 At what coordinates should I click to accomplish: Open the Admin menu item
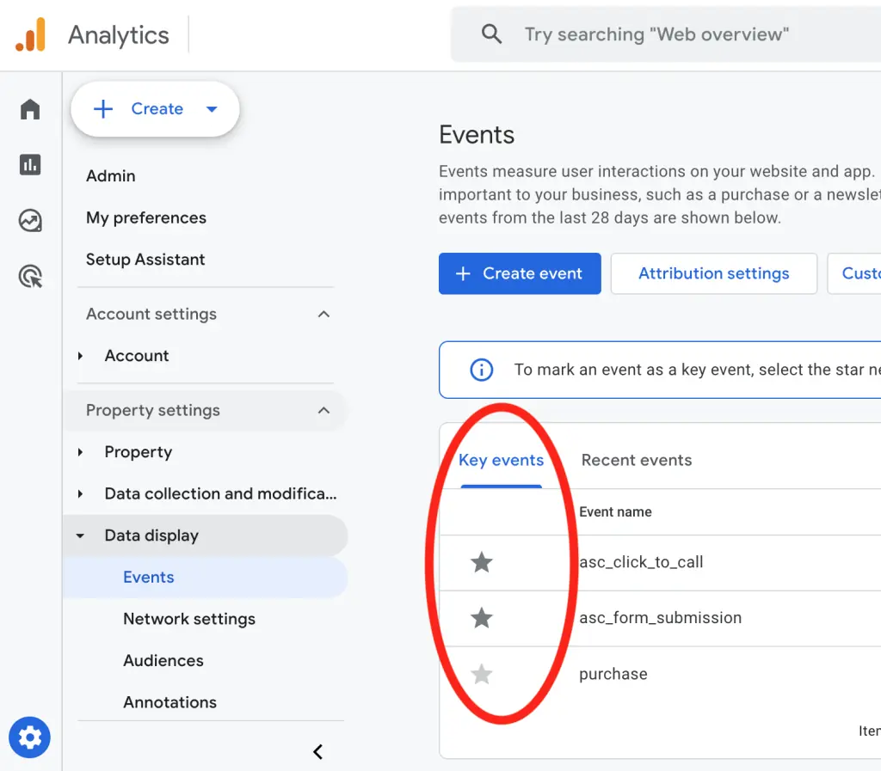111,175
